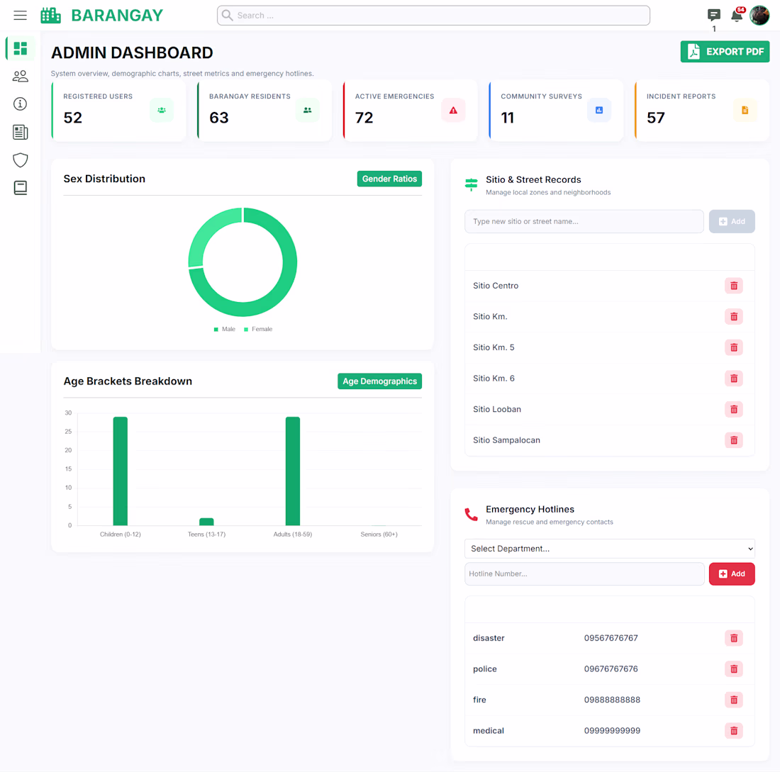Open the user profile avatar menu
This screenshot has height=772, width=780.
click(759, 16)
